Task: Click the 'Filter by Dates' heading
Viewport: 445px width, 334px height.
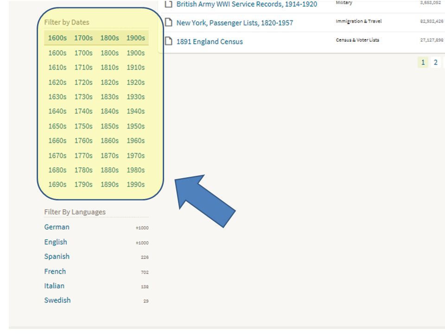Action: coord(67,22)
